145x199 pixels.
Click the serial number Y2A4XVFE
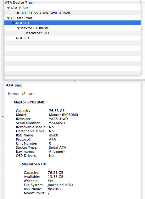(58, 123)
